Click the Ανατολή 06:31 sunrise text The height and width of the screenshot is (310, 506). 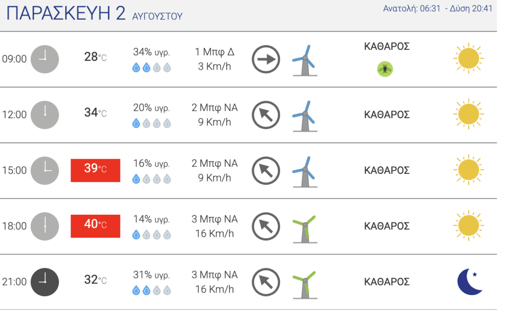[x=412, y=8]
